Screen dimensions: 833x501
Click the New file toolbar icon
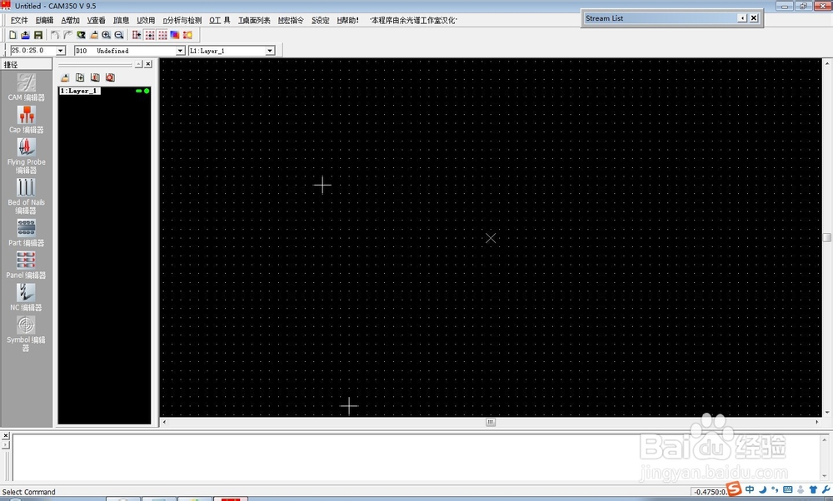pos(12,35)
